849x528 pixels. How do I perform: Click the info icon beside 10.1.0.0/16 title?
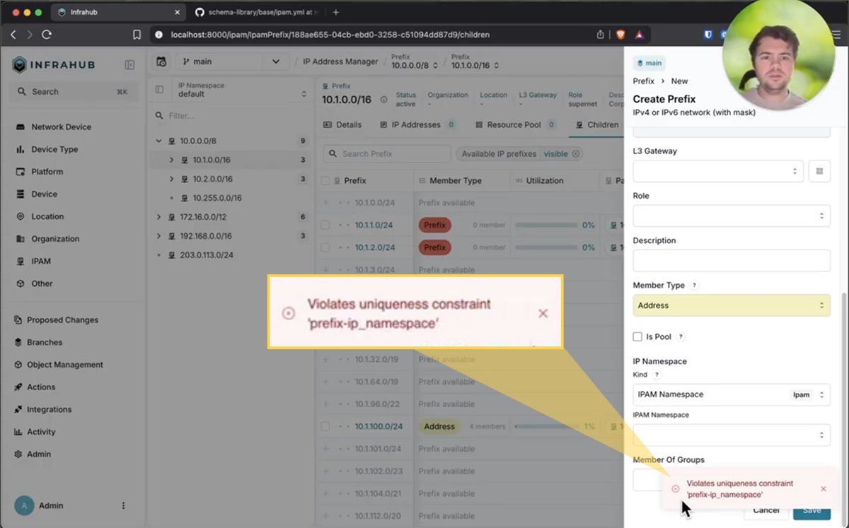pyautogui.click(x=384, y=100)
